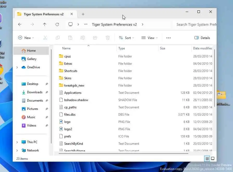The image size is (233, 172).
Task: Open the breadcrumb ellipsis in address bar
Action: 86,24
